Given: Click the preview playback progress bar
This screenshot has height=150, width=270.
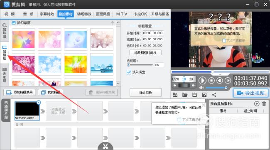Looking at the screenshot, I should pyautogui.click(x=220, y=71).
